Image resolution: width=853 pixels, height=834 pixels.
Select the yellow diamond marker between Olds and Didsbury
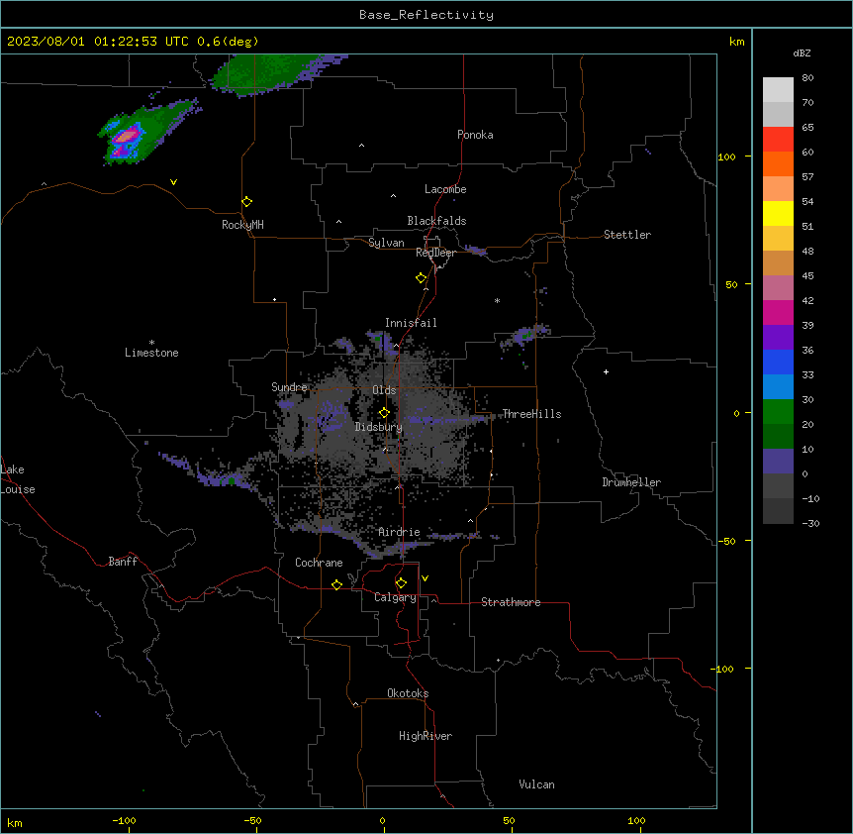384,413
